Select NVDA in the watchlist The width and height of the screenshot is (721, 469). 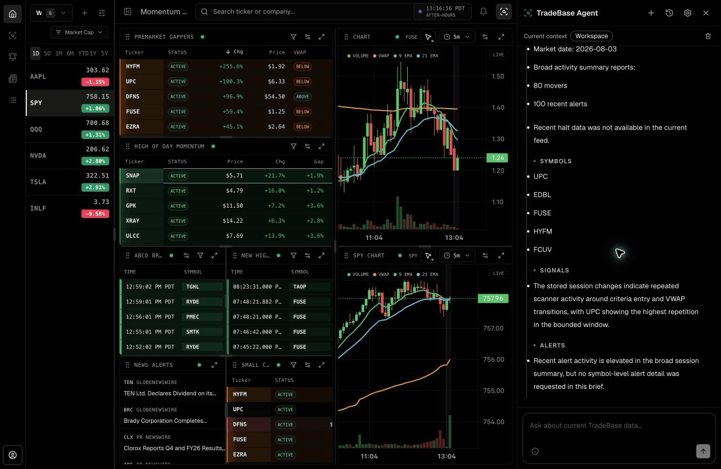coord(70,155)
